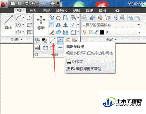146x114 pixels.
Task: Toggle layer 0 freeze sun icon
Action: [91, 32]
